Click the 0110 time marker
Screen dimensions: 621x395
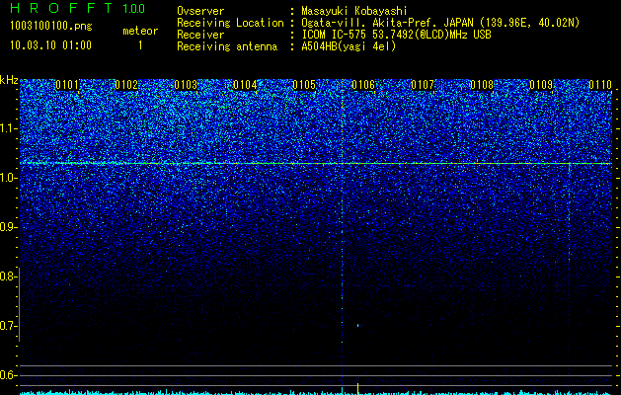[600, 85]
